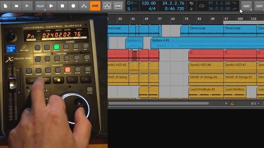Click bar 105 on the timeline ruler
The width and height of the screenshot is (264, 148).
tap(240, 19)
